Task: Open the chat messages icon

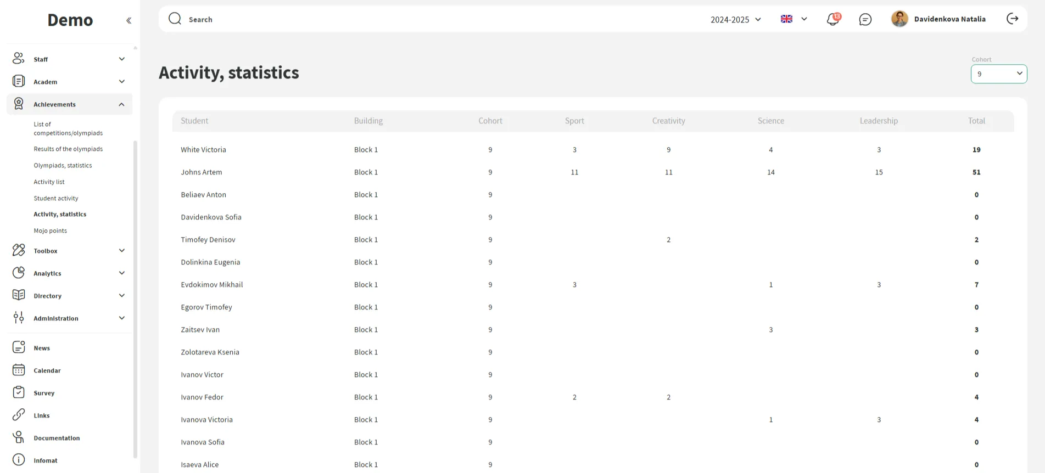Action: (x=865, y=19)
